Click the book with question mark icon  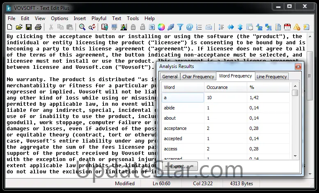[105, 27]
